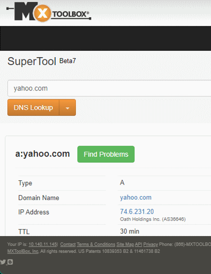Screen dimensions: 211x274
Task: Focus the yahoo.com search field
Action: (109, 88)
